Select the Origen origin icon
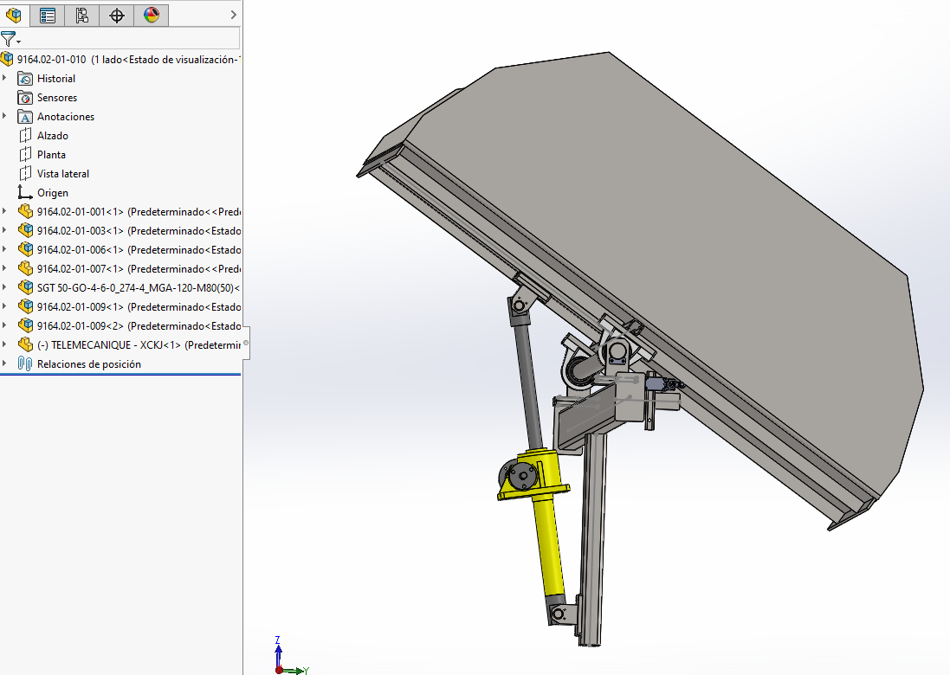Image resolution: width=950 pixels, height=675 pixels. click(x=25, y=193)
